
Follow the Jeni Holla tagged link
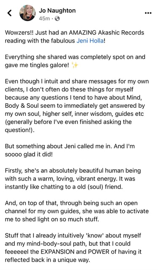(90, 41)
